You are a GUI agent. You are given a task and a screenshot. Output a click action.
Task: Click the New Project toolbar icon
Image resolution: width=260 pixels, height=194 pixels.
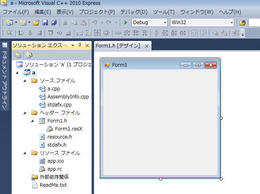[9, 22]
